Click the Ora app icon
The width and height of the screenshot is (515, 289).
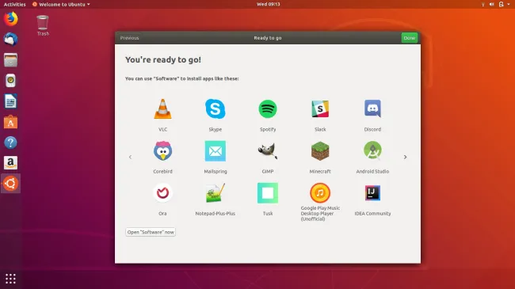(x=162, y=192)
